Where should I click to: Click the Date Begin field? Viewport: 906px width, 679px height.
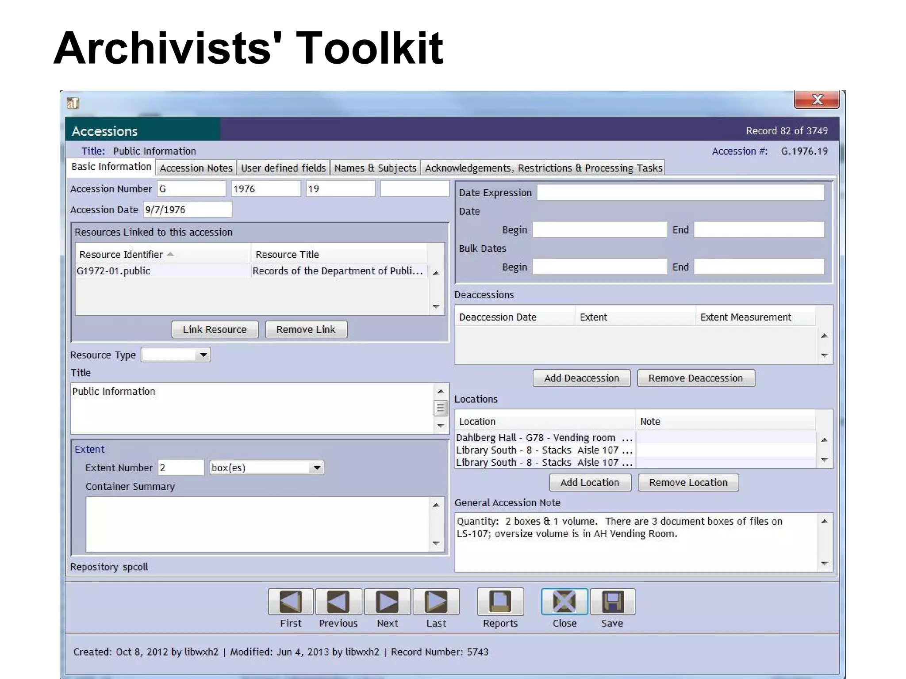click(x=600, y=229)
